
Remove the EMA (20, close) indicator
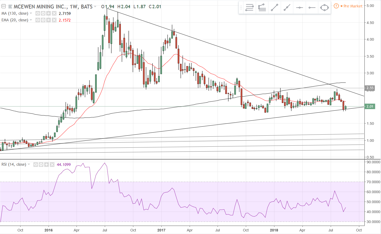click(54, 20)
